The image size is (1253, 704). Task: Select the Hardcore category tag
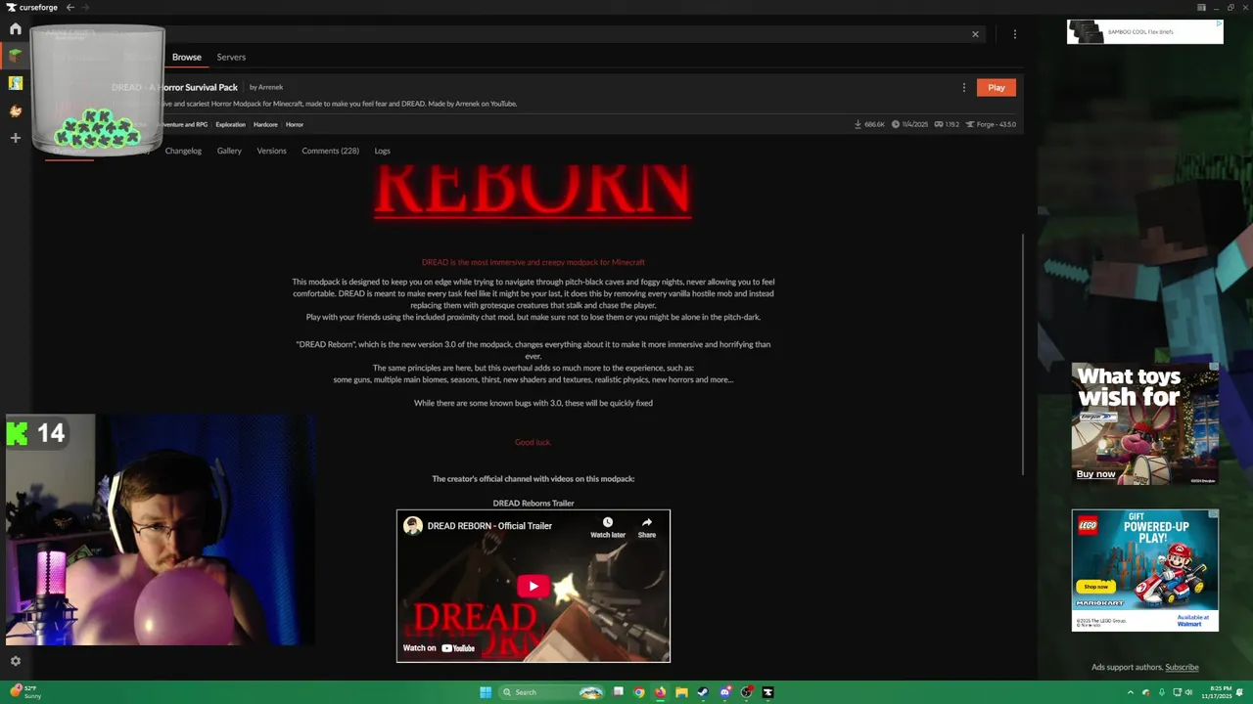(x=265, y=124)
